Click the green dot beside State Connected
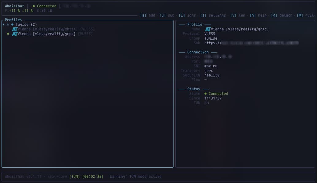The width and height of the screenshot is (317, 183). click(205, 94)
